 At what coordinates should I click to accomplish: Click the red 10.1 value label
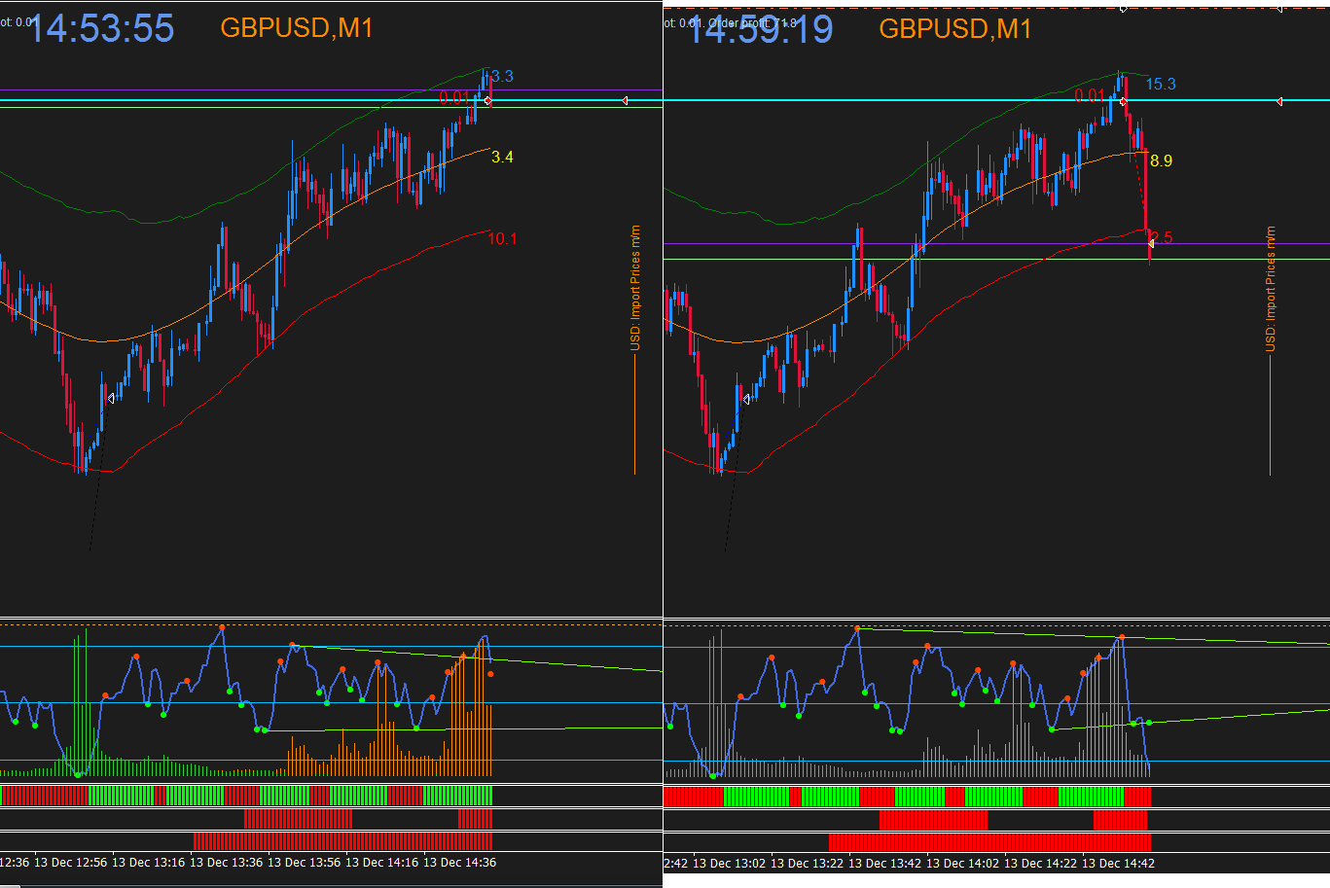502,238
